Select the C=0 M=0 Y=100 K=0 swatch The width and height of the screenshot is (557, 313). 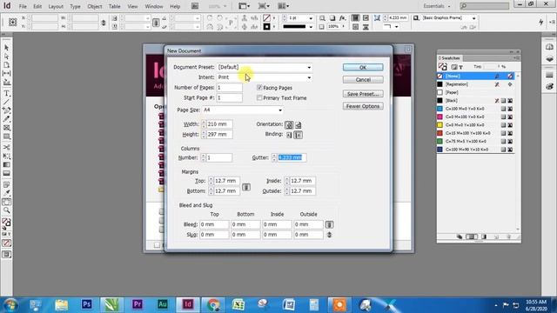[x=475, y=125]
